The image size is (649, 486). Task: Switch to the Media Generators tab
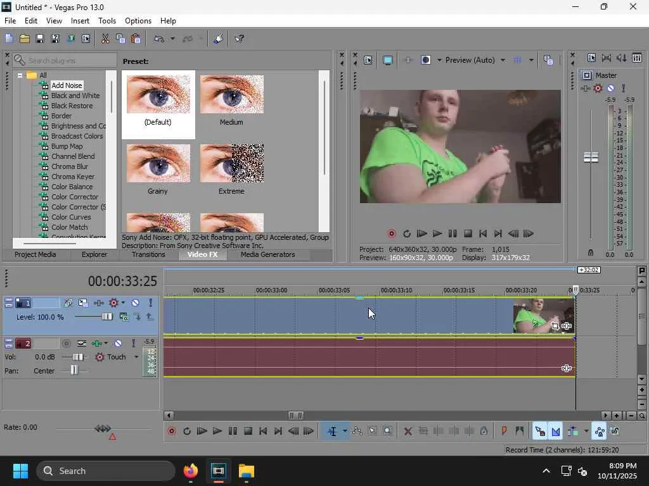click(x=267, y=254)
